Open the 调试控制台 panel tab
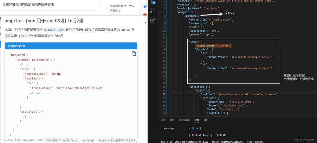The width and height of the screenshot is (317, 143). pyautogui.click(x=184, y=120)
